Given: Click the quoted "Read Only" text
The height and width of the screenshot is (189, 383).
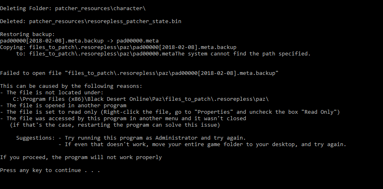Looking at the screenshot, I should click(x=321, y=112).
